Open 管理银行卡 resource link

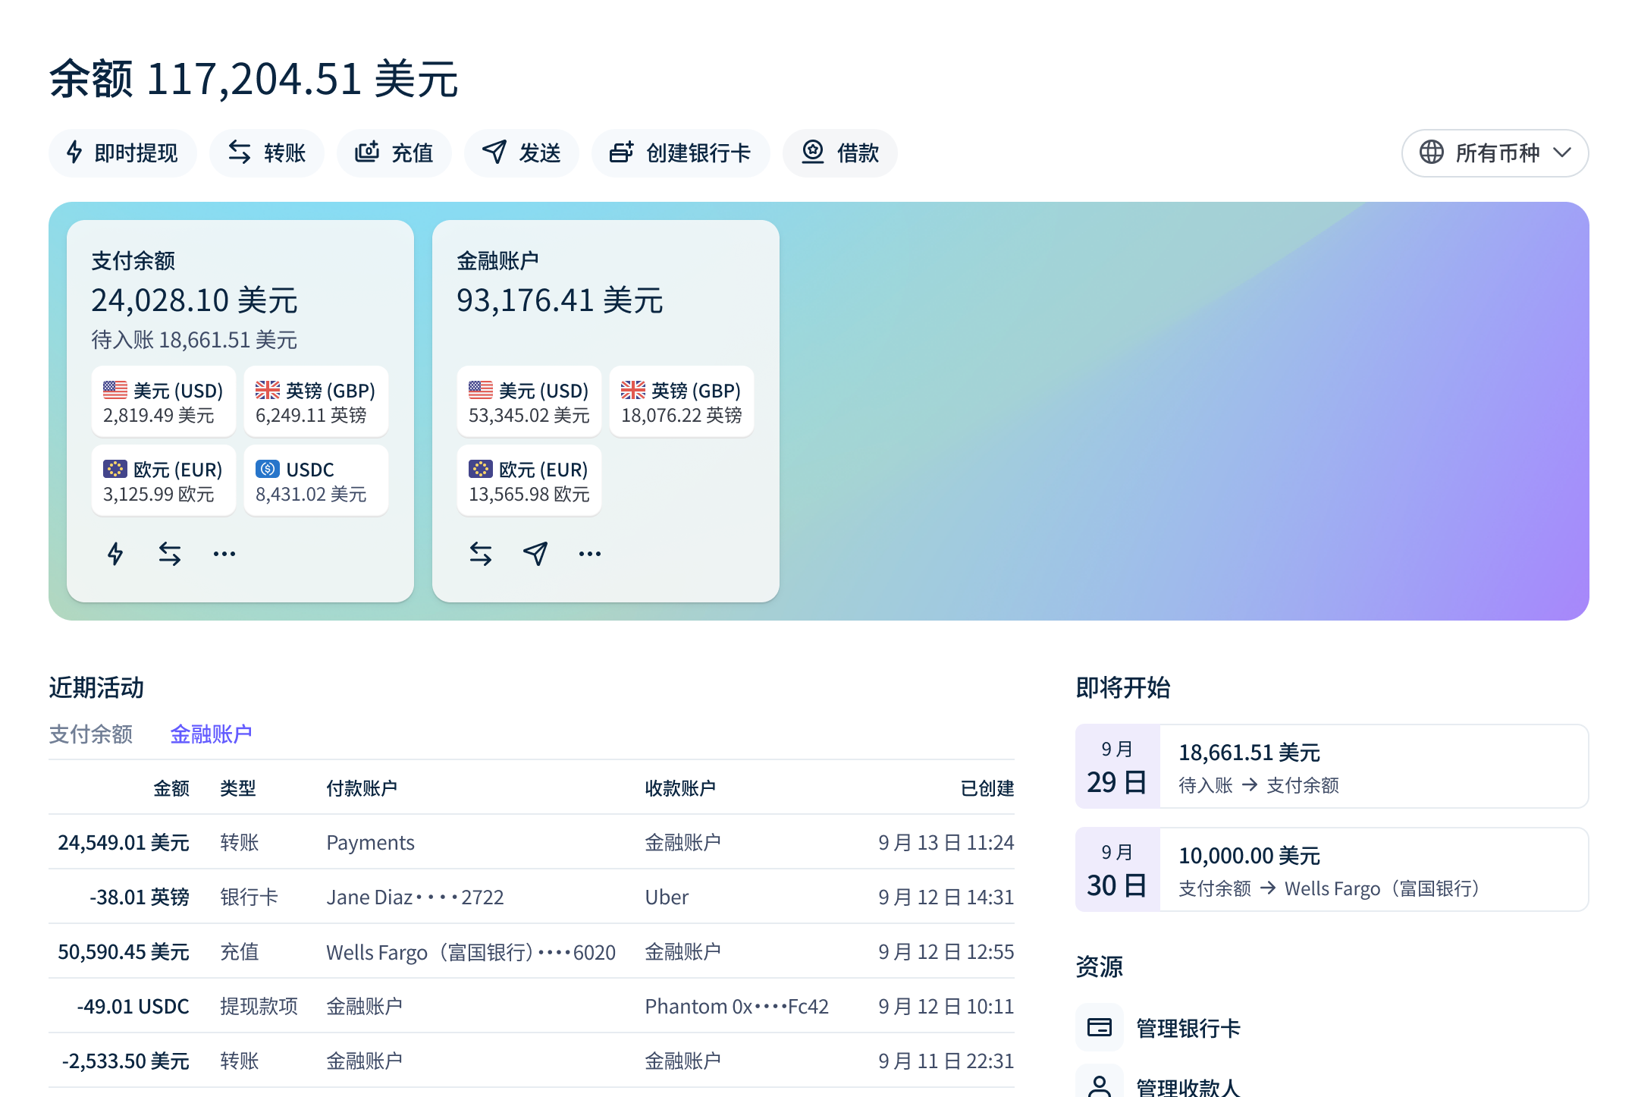pos(1188,1028)
